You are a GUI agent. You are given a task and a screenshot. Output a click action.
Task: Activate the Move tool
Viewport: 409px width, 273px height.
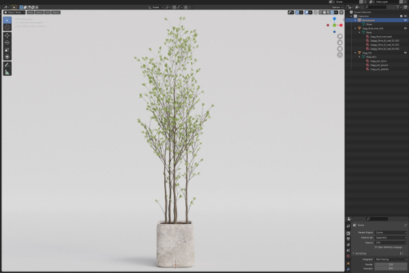tap(7, 35)
